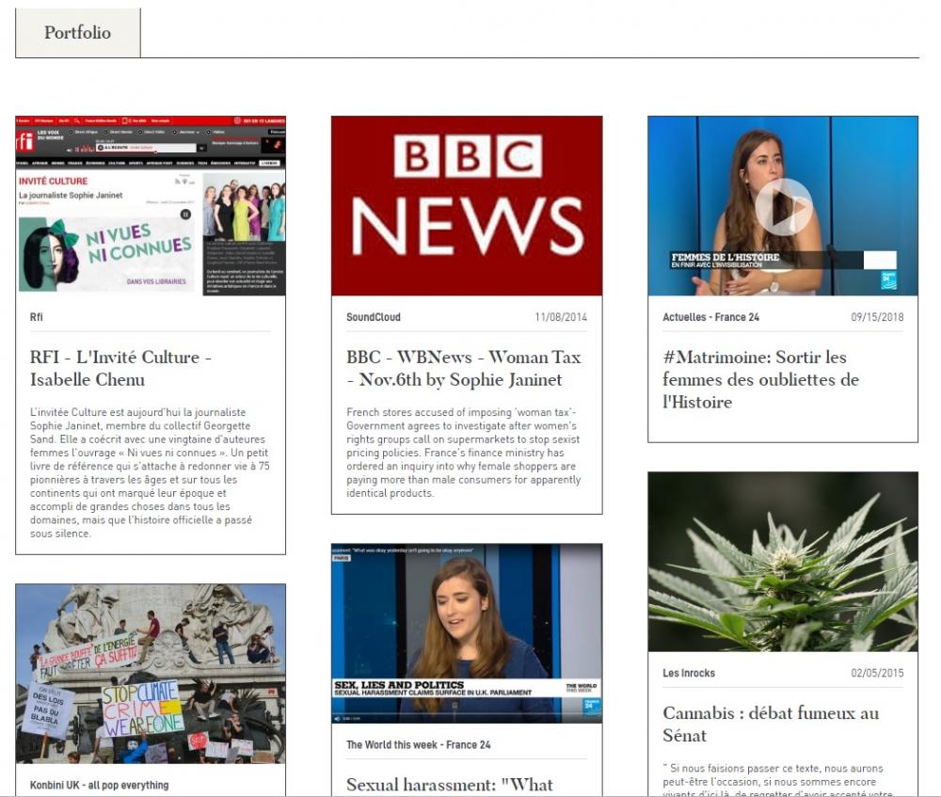
Task: Click the 'Les Inrocks' source label
Action: click(x=689, y=673)
